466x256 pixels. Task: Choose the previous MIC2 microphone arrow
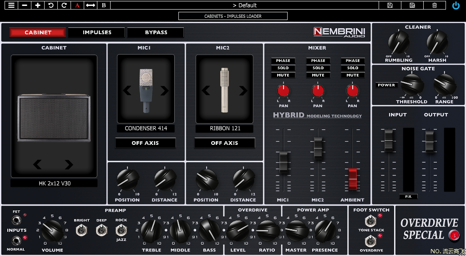(206, 91)
